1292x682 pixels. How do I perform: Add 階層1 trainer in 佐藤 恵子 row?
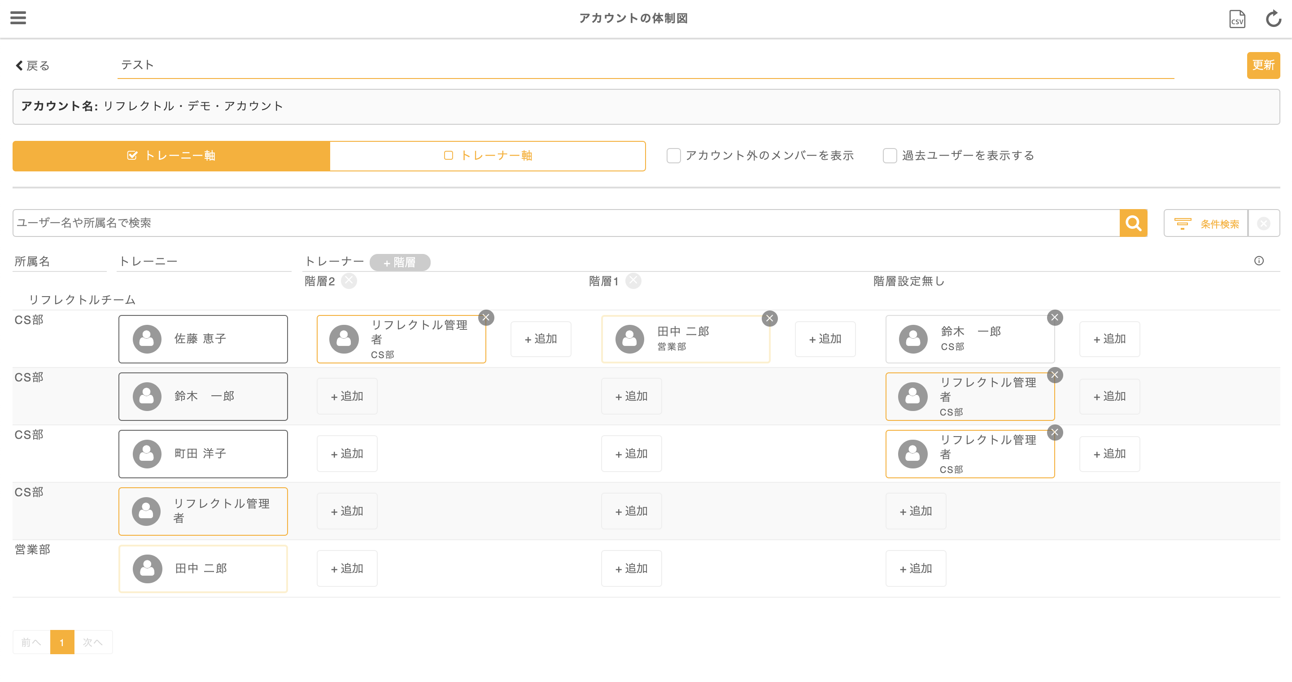(825, 339)
